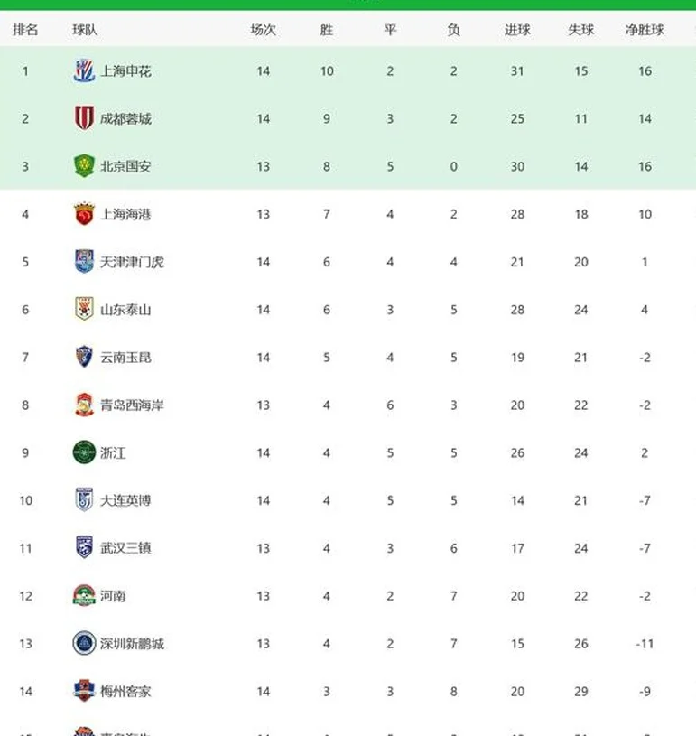The image size is (696, 736).
Task: Click the 排名 column header
Action: click(25, 30)
